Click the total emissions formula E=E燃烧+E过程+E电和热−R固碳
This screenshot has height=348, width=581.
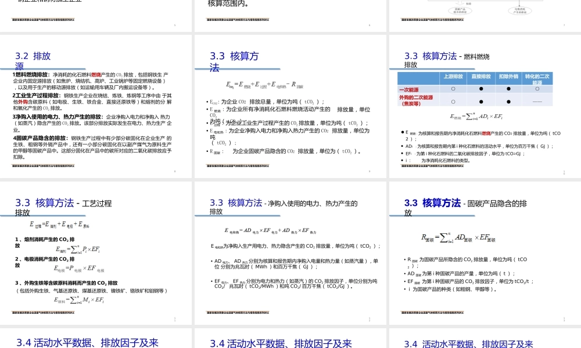tap(264, 85)
